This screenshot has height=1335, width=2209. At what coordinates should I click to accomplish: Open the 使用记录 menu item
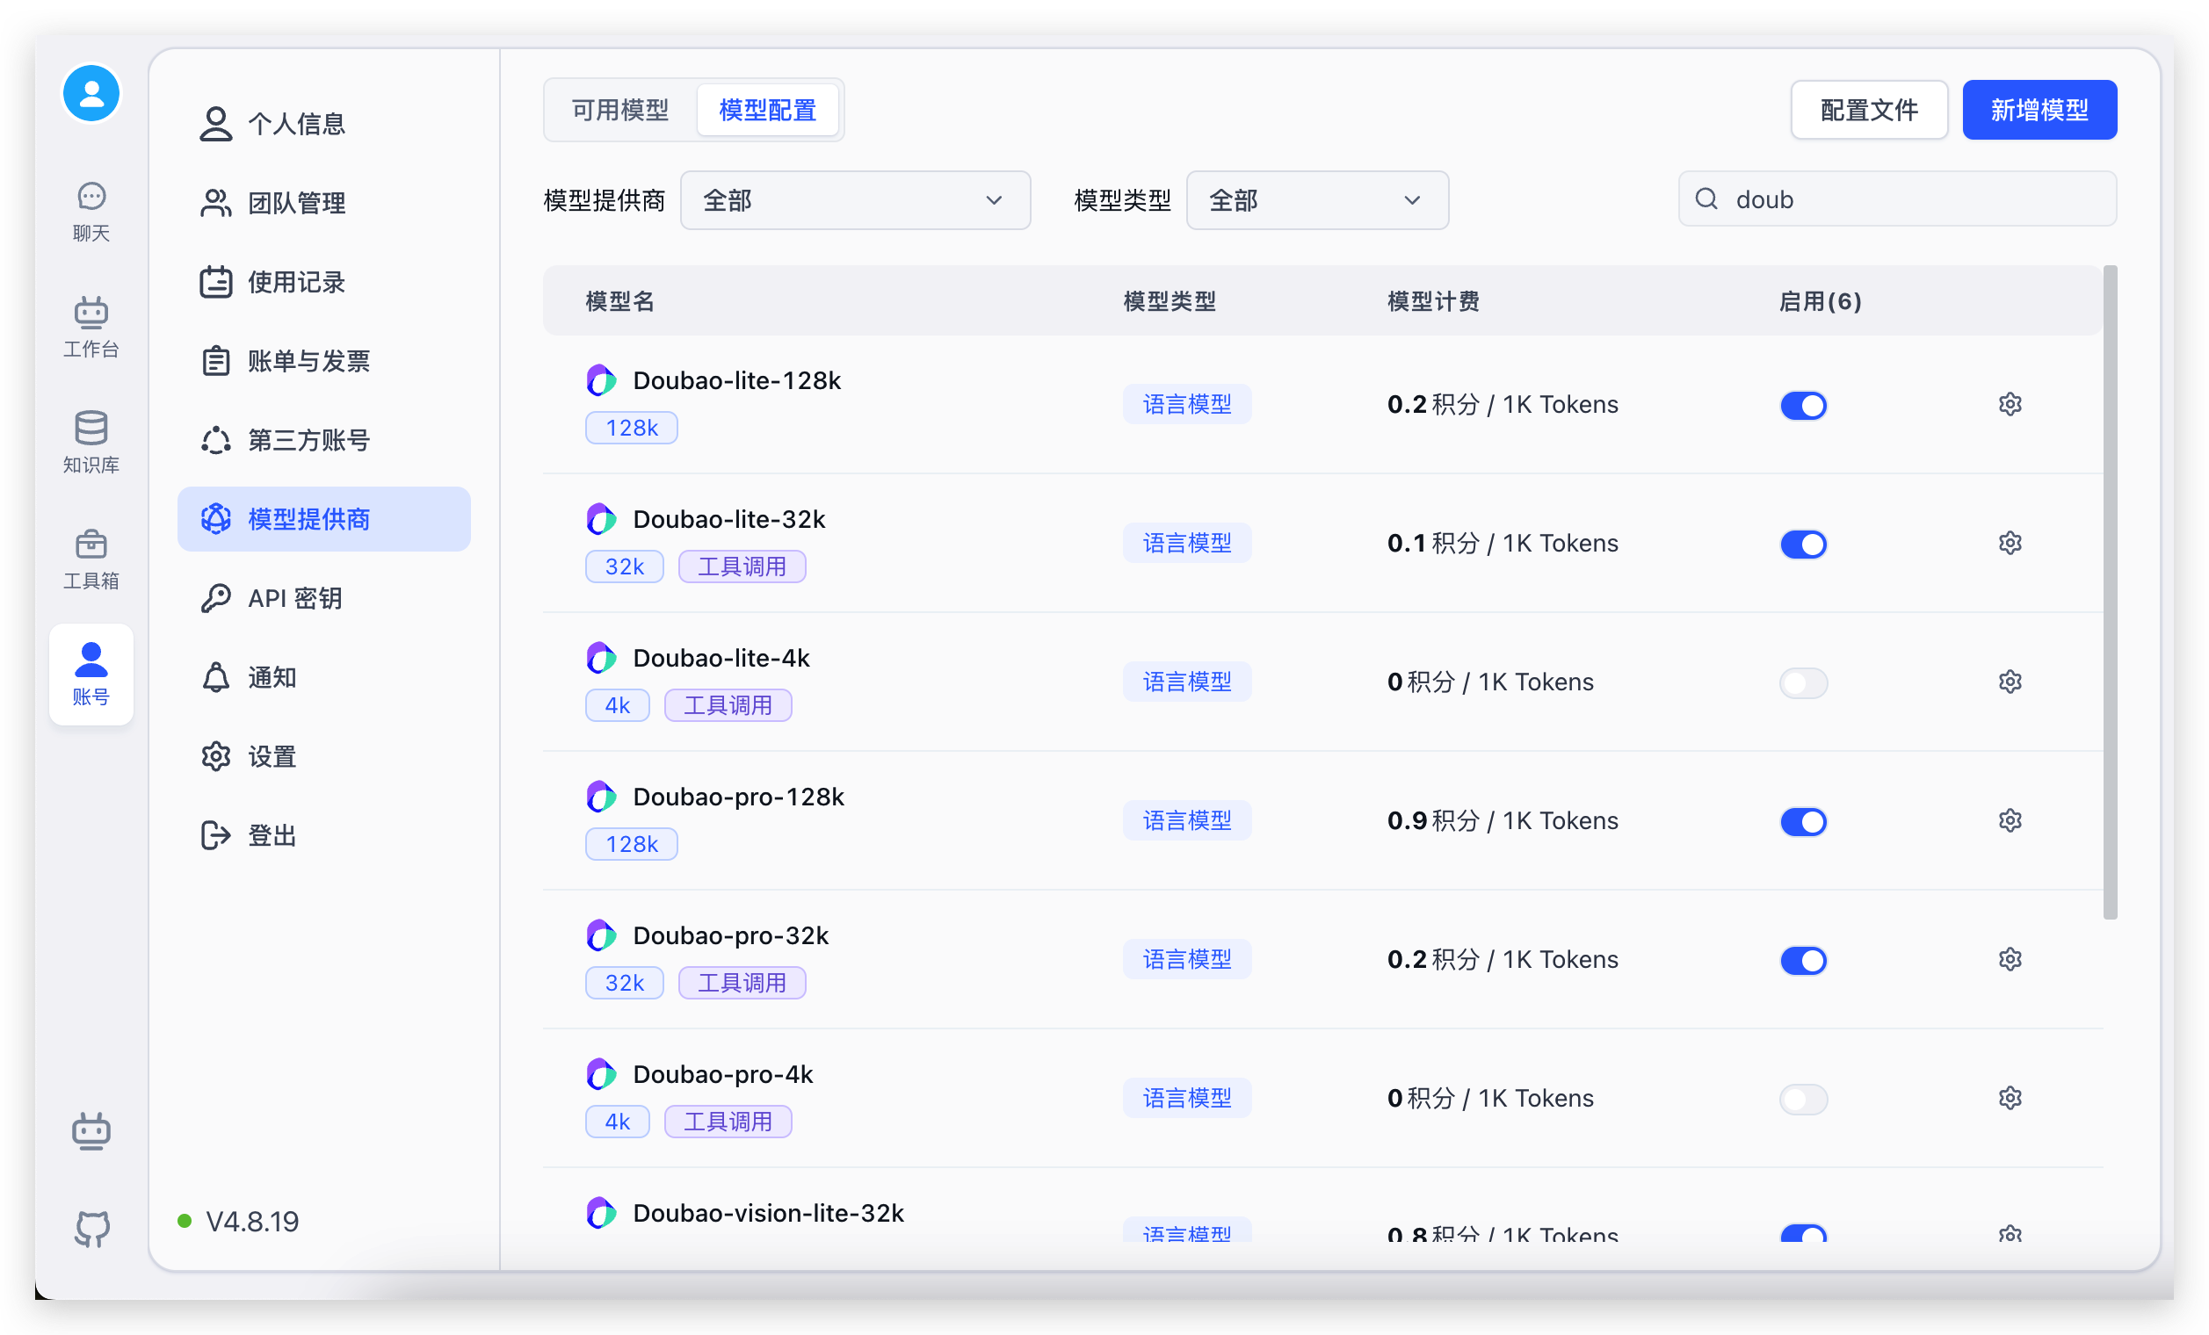click(x=295, y=282)
